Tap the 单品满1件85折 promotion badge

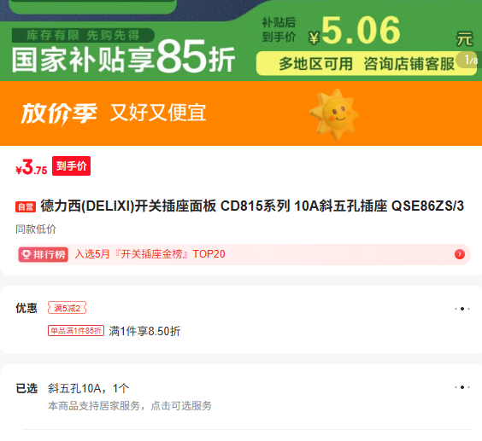click(76, 330)
